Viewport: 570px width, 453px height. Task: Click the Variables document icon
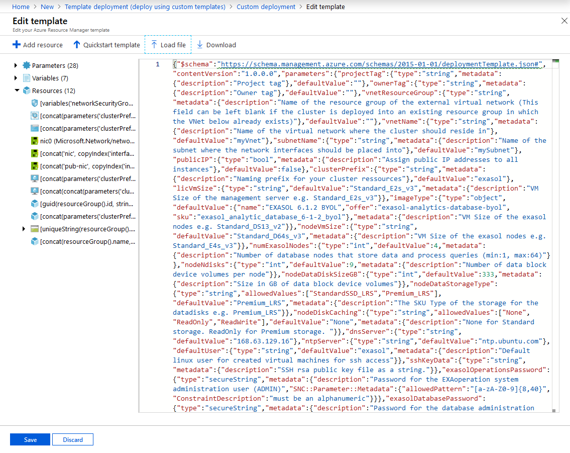coord(27,78)
